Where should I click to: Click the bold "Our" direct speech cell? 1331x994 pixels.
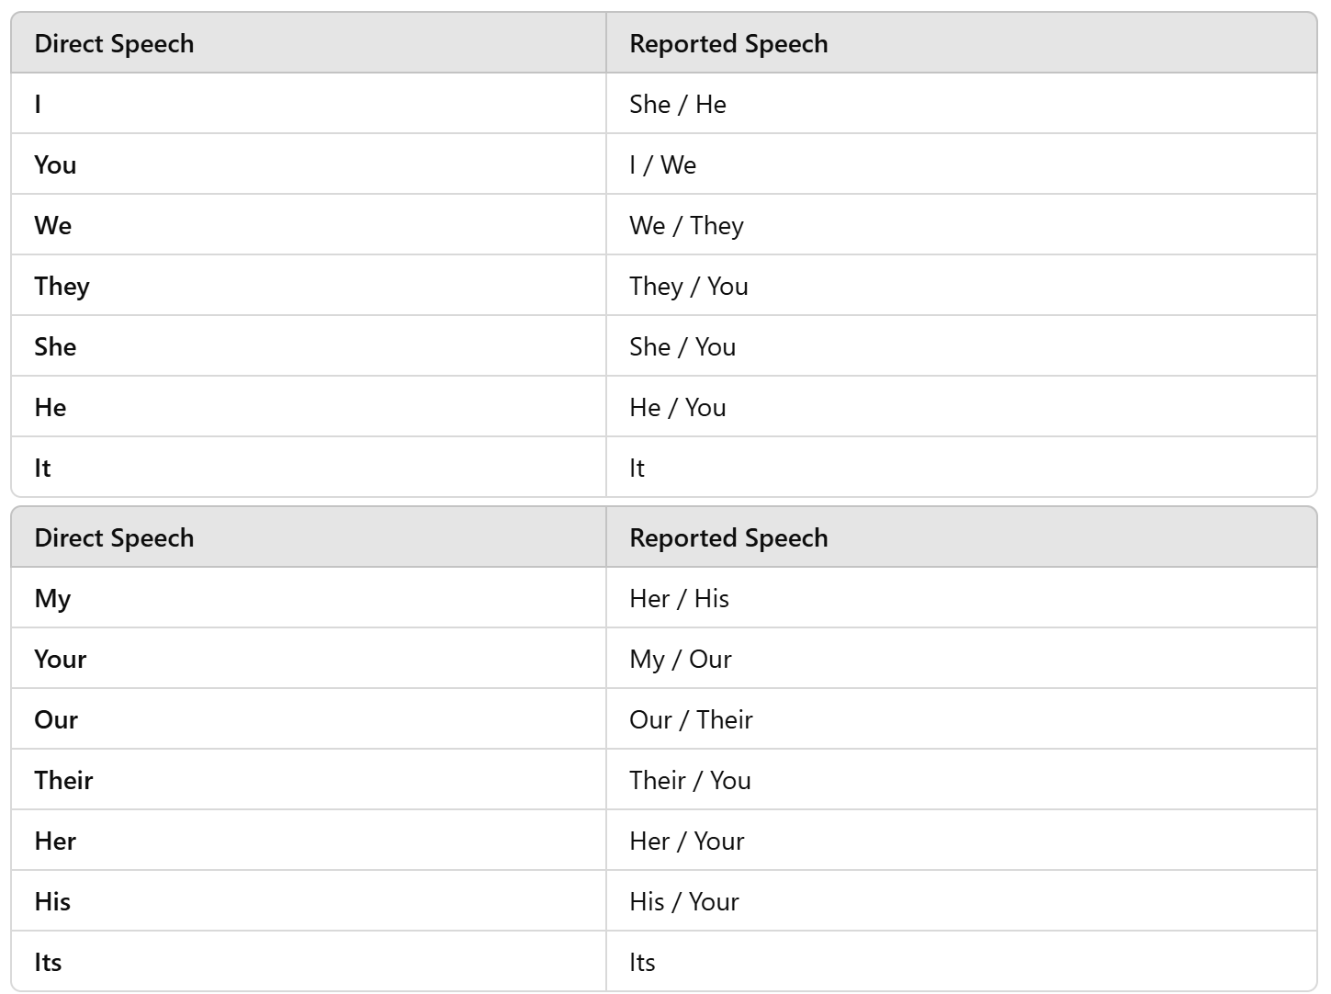click(56, 719)
